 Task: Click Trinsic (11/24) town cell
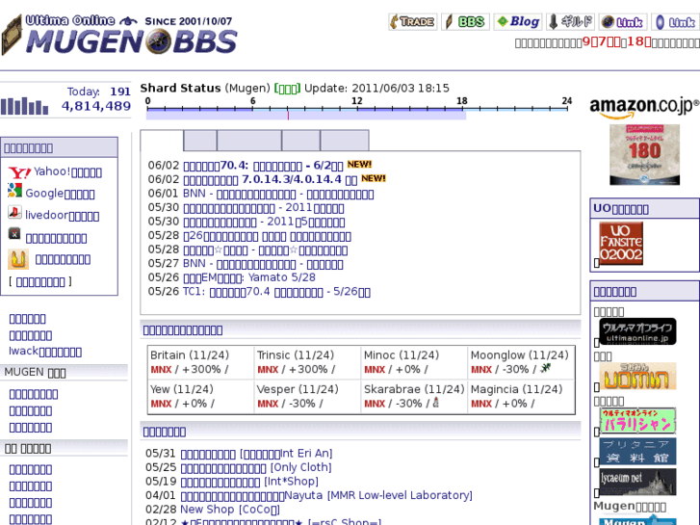click(307, 362)
